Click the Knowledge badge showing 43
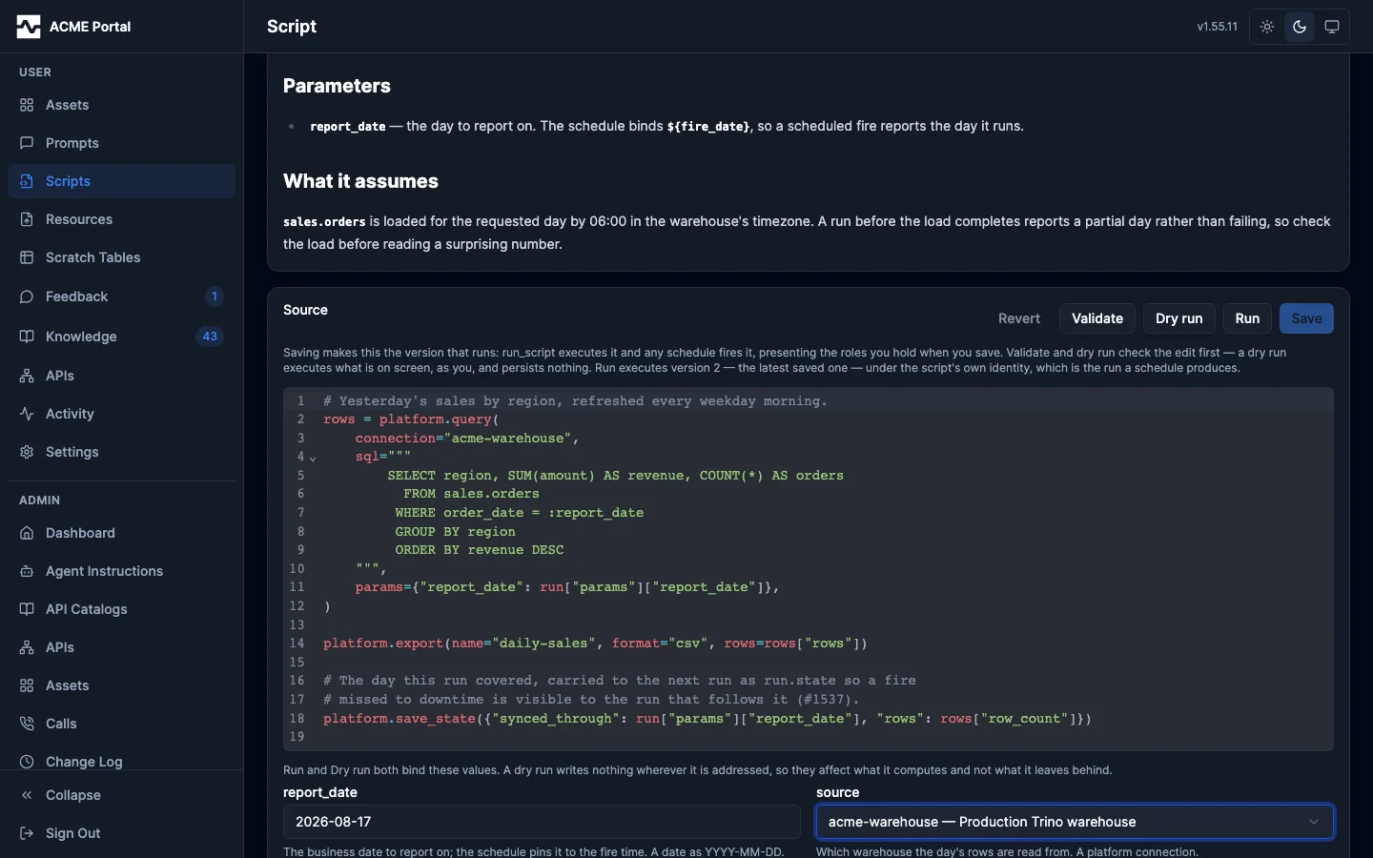 (x=210, y=337)
